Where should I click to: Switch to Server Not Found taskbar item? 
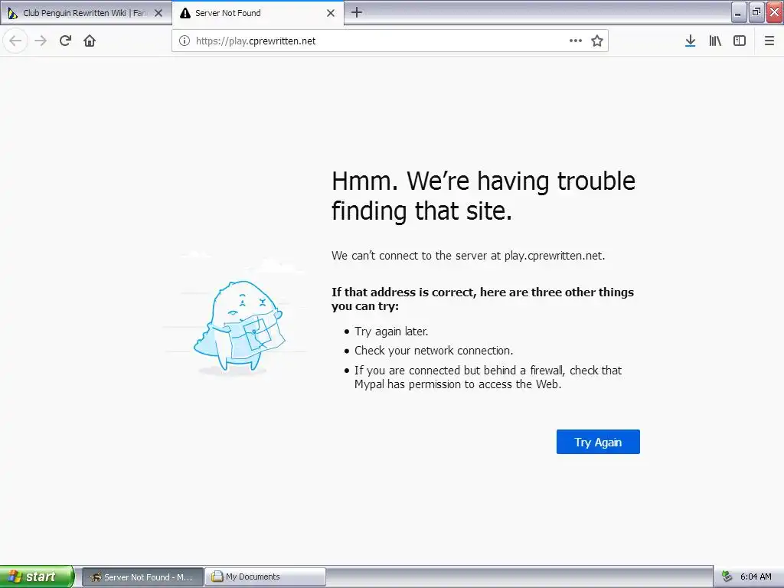142,577
